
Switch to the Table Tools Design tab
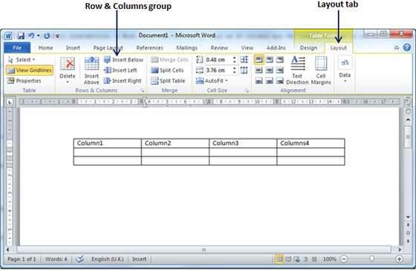click(308, 48)
